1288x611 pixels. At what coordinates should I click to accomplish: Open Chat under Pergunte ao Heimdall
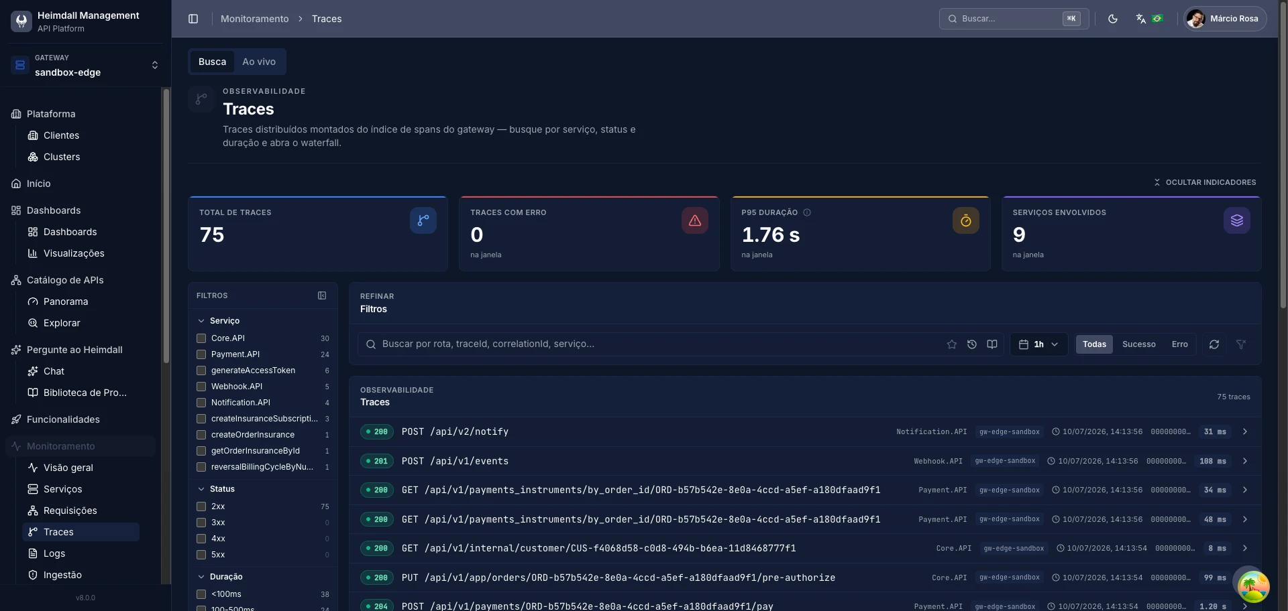click(x=54, y=371)
